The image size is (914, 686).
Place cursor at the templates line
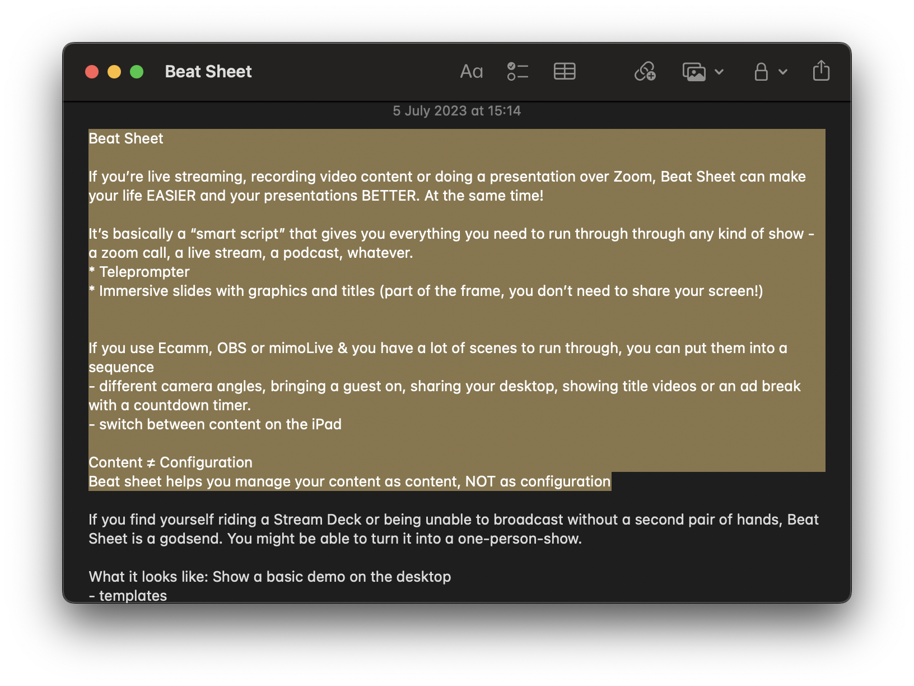point(133,595)
